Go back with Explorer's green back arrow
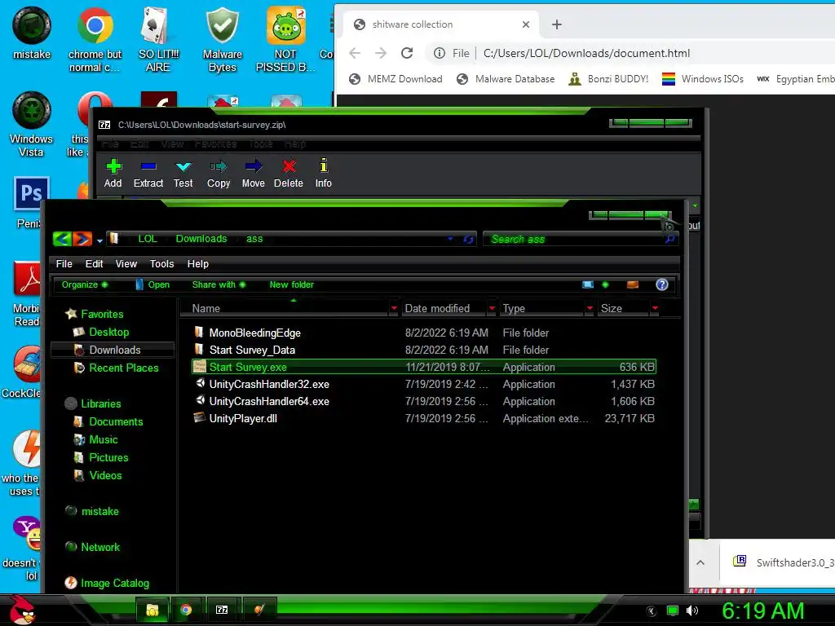The width and height of the screenshot is (835, 626). tap(62, 239)
